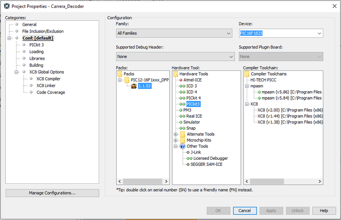Select the Code Coverage category
The width and height of the screenshot is (341, 220).
[51, 92]
